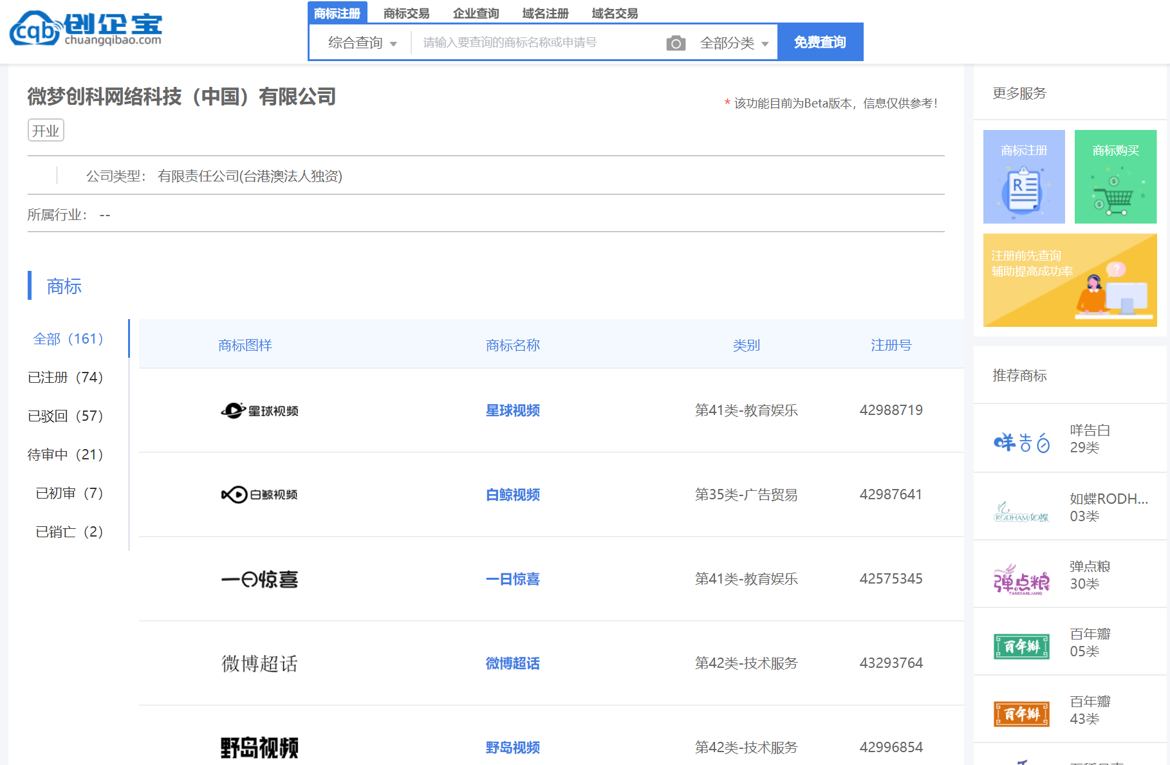Click the 注册前先查询 promo banner
Viewport: 1170px width, 765px height.
[1070, 281]
